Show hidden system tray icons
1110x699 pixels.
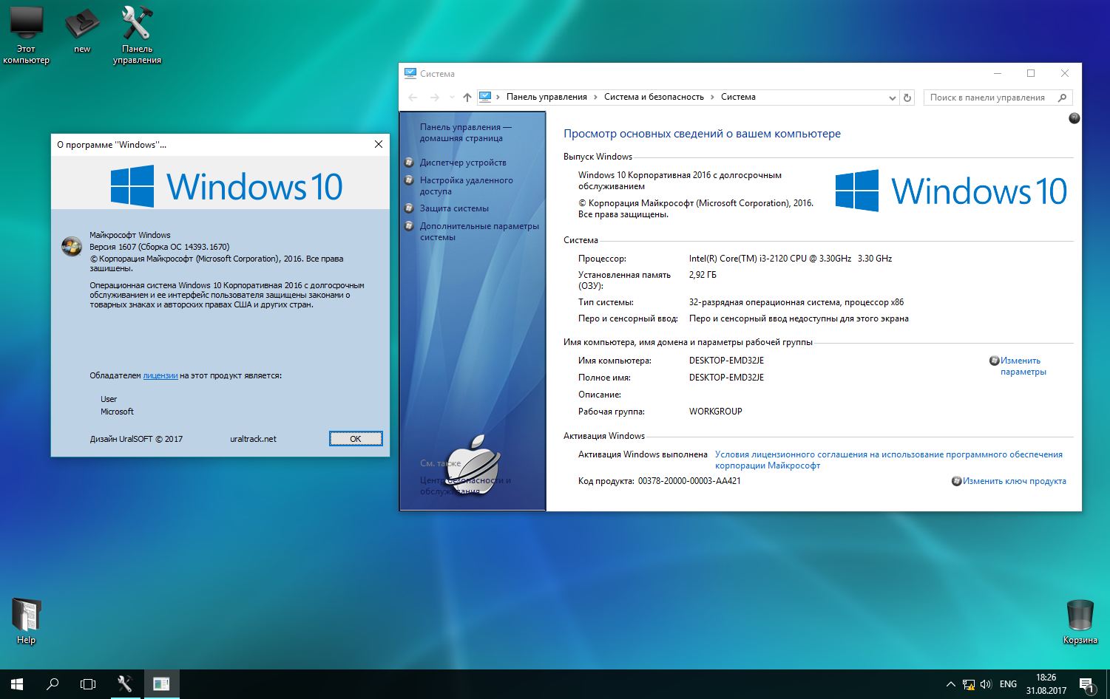point(950,684)
